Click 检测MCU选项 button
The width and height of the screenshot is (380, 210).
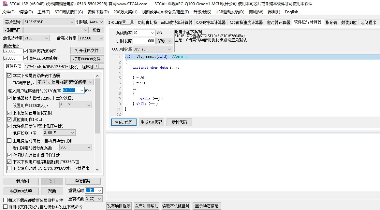pos(21,191)
